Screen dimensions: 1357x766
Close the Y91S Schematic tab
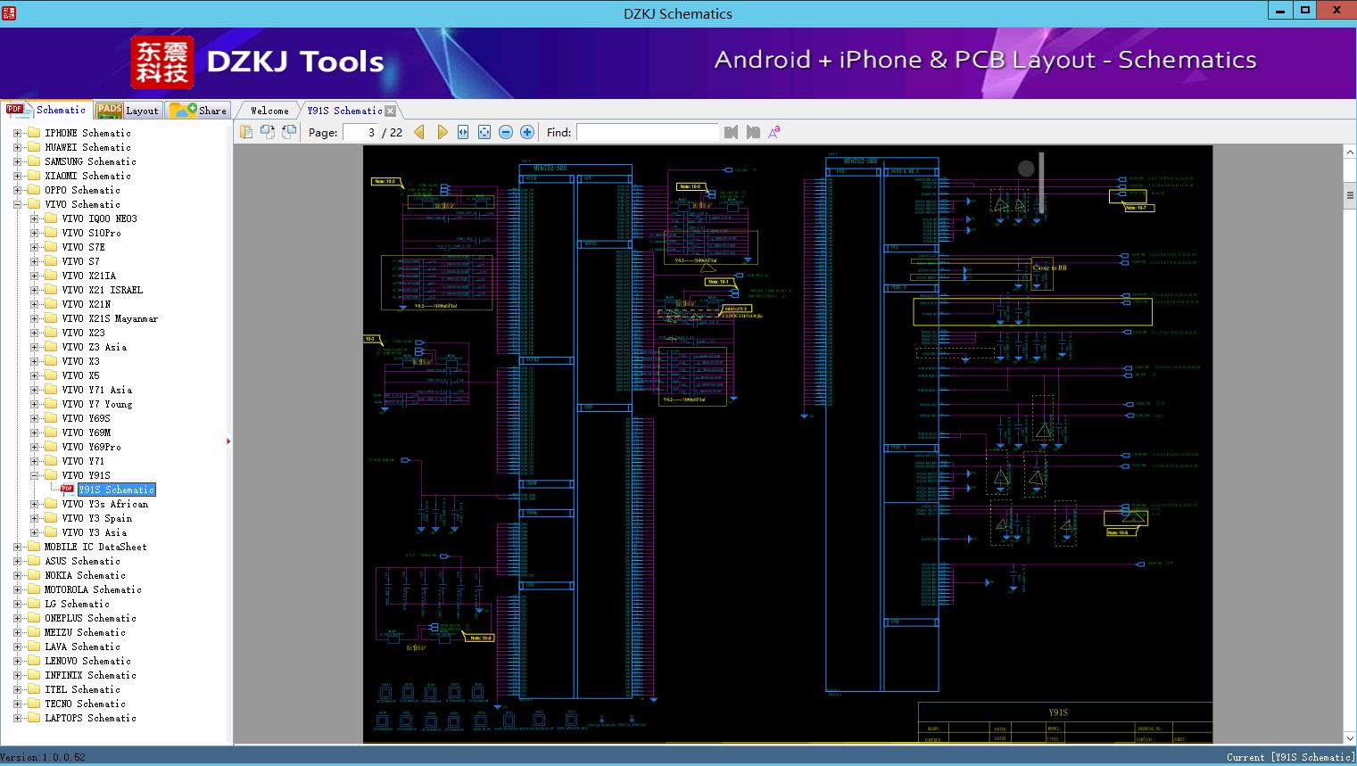click(390, 111)
